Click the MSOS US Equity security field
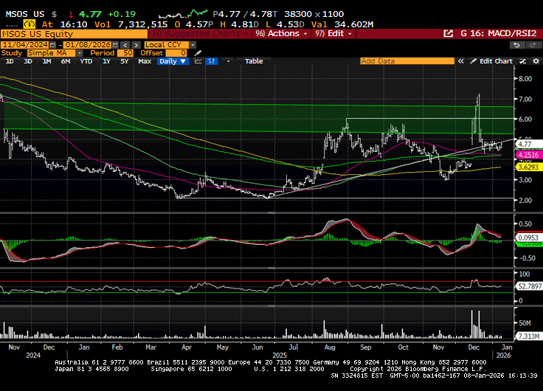Viewport: 543px width, 391px height. [x=74, y=34]
